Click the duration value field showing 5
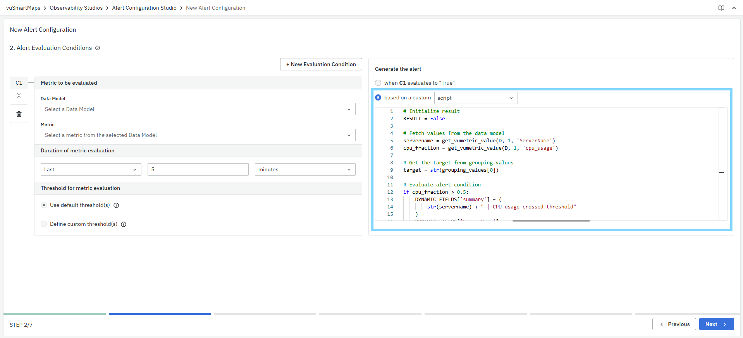Viewport: 743px width, 338px height. [198, 169]
